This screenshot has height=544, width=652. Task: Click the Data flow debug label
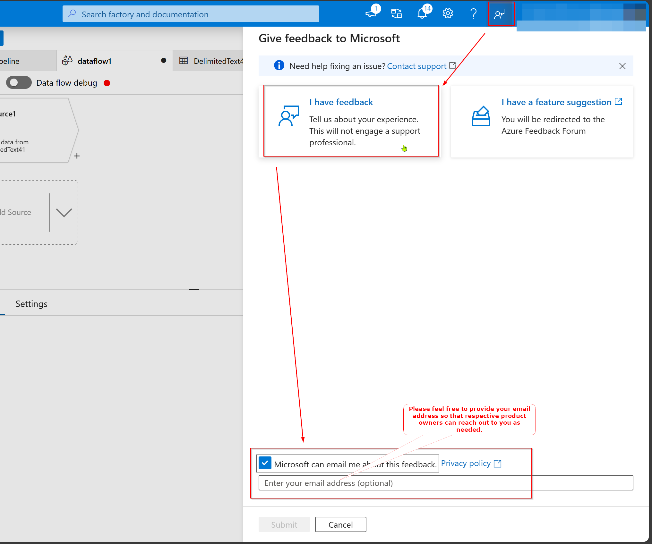[67, 83]
